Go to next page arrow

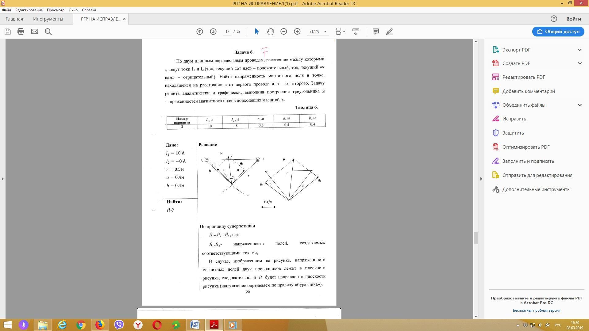(213, 32)
